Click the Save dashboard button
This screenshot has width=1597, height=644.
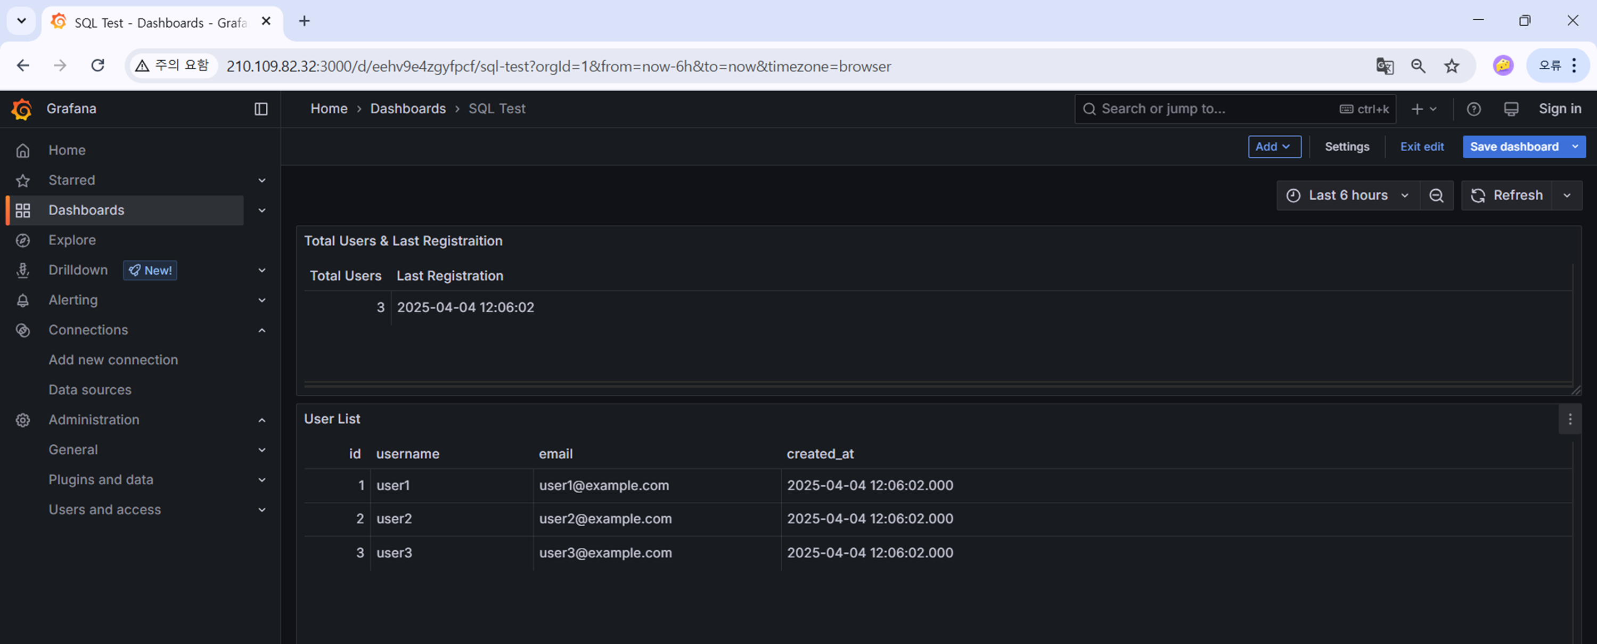click(1513, 147)
